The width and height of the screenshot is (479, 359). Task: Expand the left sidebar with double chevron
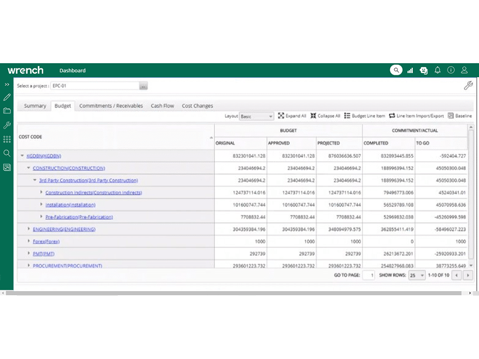(x=7, y=85)
